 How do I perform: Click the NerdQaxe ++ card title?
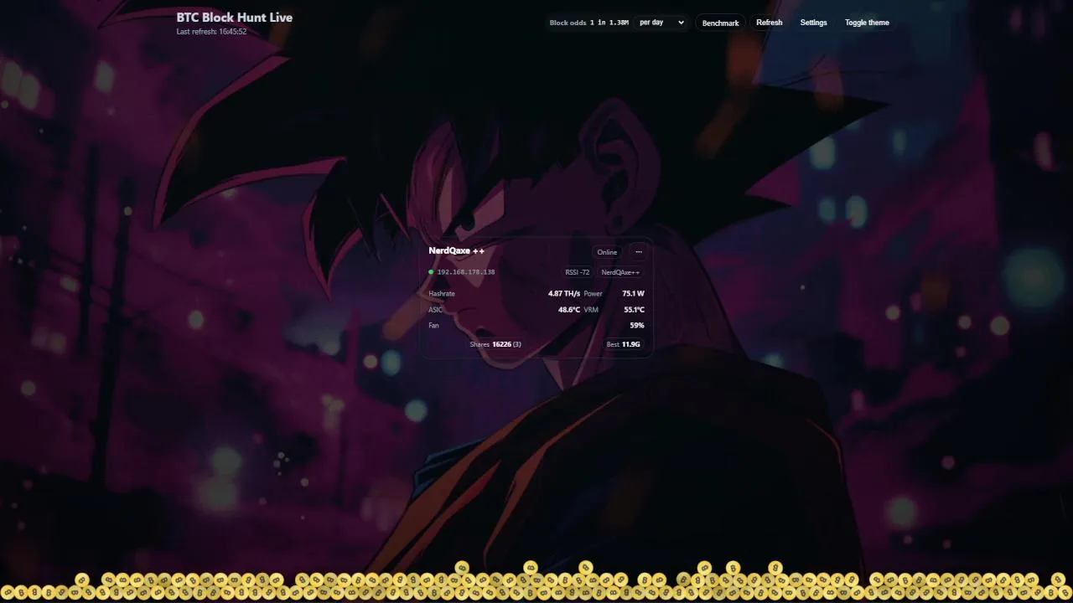click(x=456, y=250)
